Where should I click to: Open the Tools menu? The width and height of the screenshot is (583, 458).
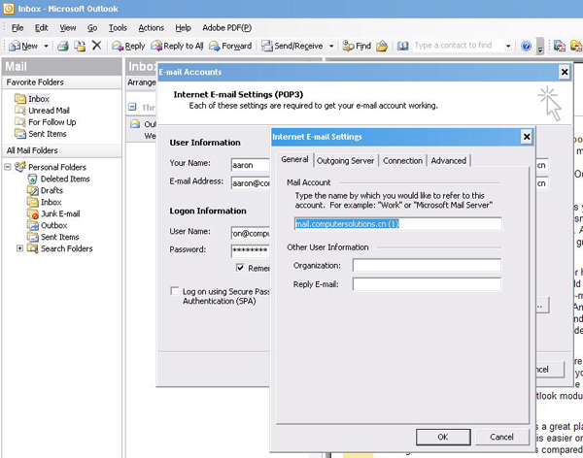(x=118, y=28)
